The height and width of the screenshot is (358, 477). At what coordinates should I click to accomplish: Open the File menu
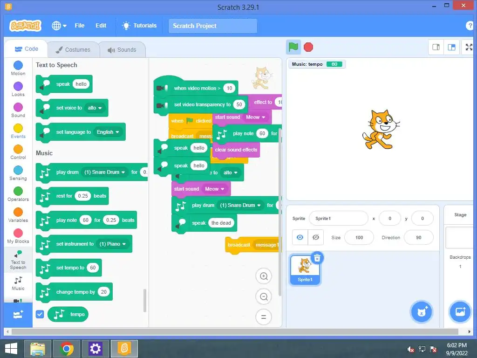pyautogui.click(x=79, y=26)
